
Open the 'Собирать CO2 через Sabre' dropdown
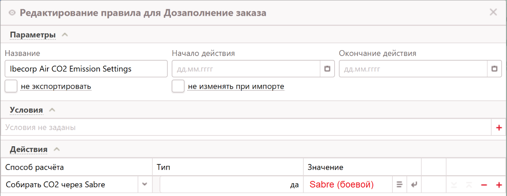pyautogui.click(x=145, y=184)
